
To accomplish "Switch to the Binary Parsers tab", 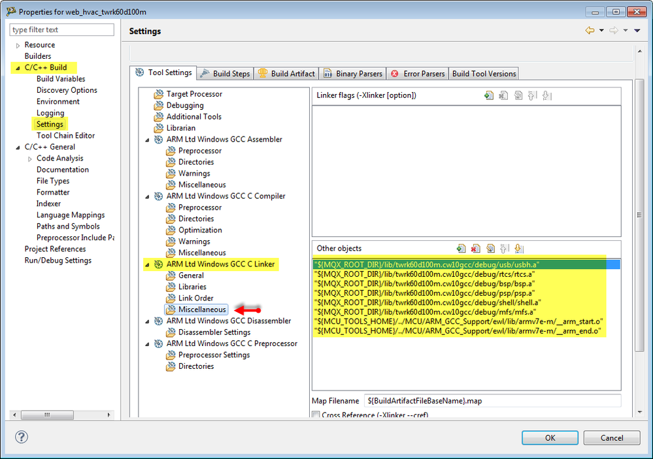I will tap(353, 74).
